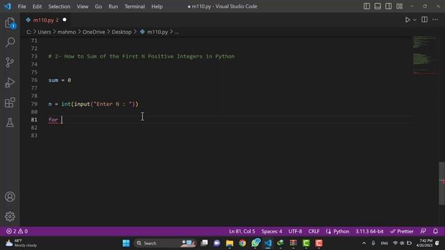Screen dimensions: 445x250
Task: Open the Accounts menu icon
Action: point(10,197)
